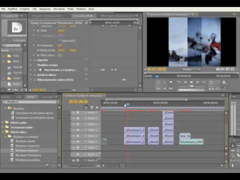240x180 pixels.
Task: Toggle Rotazione animation stopwatch
Action: pos(38,45)
